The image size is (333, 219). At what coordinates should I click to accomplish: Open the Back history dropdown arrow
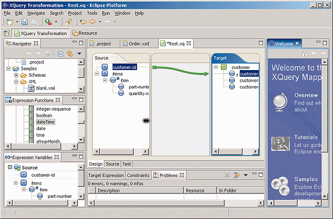(100, 22)
